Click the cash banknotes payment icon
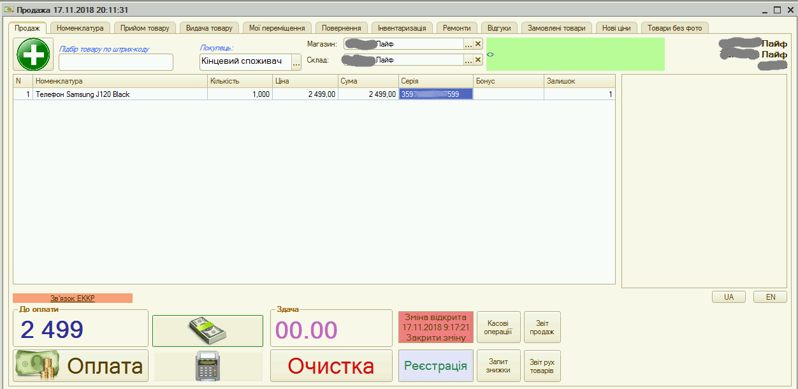Image resolution: width=798 pixels, height=389 pixels. click(x=207, y=330)
